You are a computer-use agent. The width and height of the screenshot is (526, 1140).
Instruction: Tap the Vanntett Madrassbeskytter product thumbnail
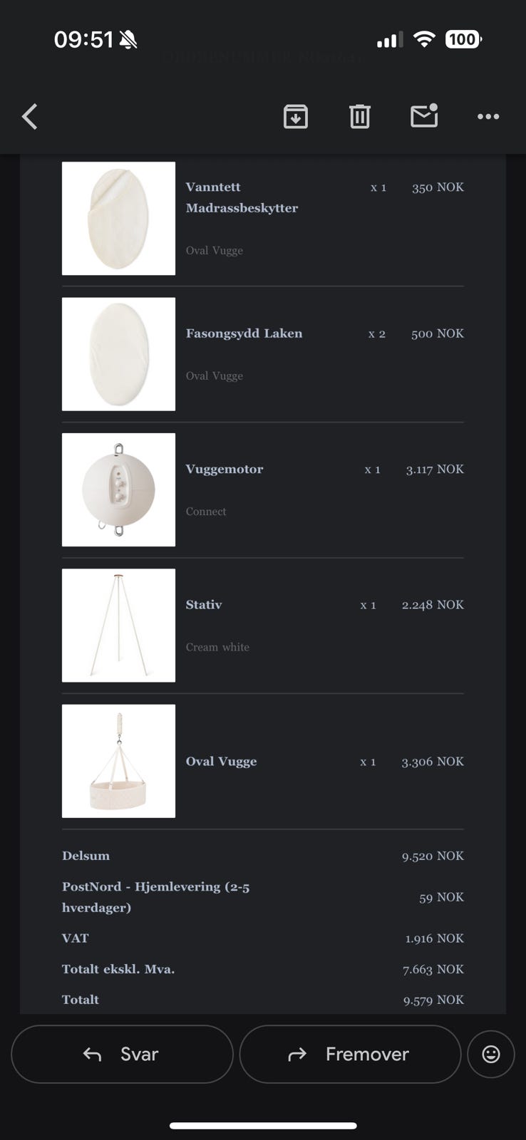coord(118,219)
